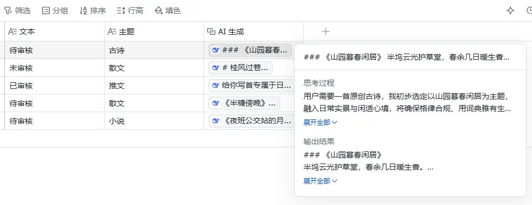Image resolution: width=532 pixels, height=205 pixels.
Task: Select the 小说 cell
Action: point(154,121)
